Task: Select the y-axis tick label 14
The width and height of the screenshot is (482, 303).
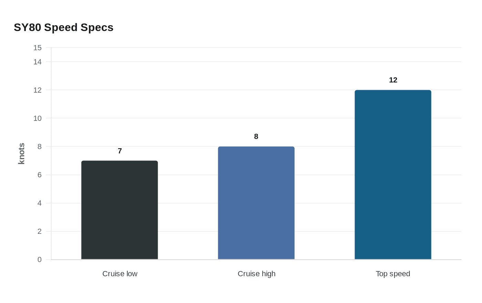Action: click(38, 62)
